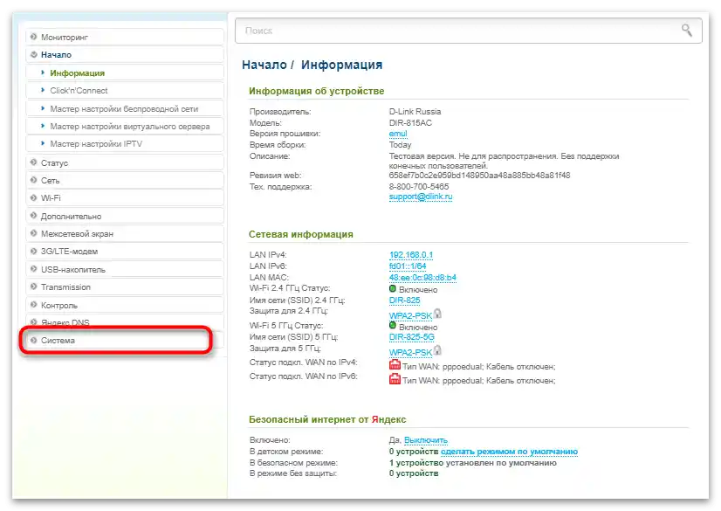
Task: Open the DIR-825 SSID link
Action: click(x=405, y=300)
